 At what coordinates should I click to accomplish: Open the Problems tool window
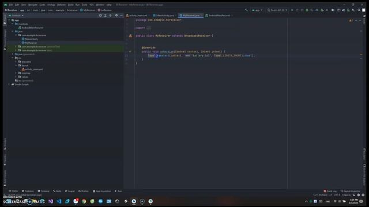[28, 191]
